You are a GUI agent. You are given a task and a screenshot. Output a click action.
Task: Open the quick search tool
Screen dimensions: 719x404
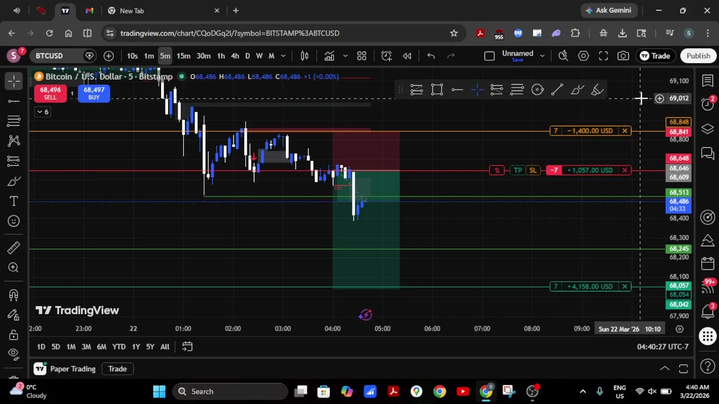click(x=563, y=56)
